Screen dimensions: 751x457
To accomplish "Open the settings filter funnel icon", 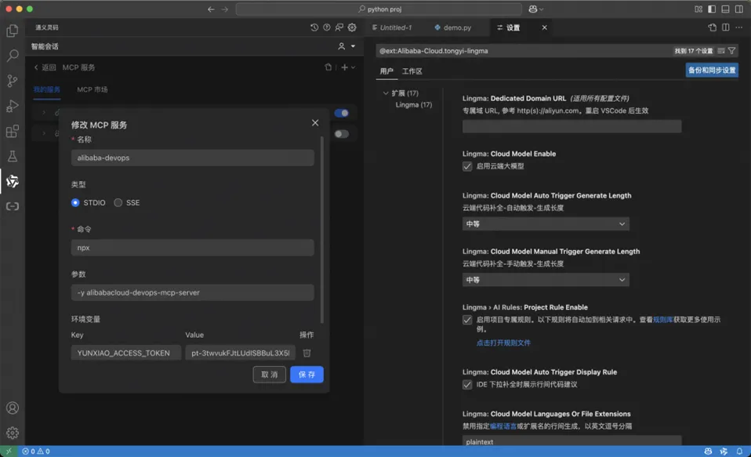I will pos(732,50).
